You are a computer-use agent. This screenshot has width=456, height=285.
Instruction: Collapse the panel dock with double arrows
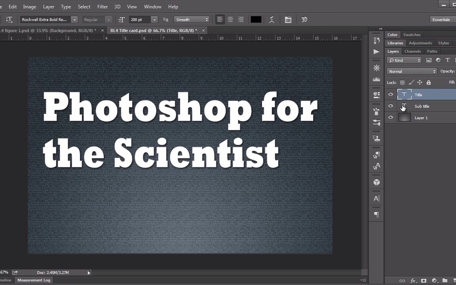[x=381, y=28]
